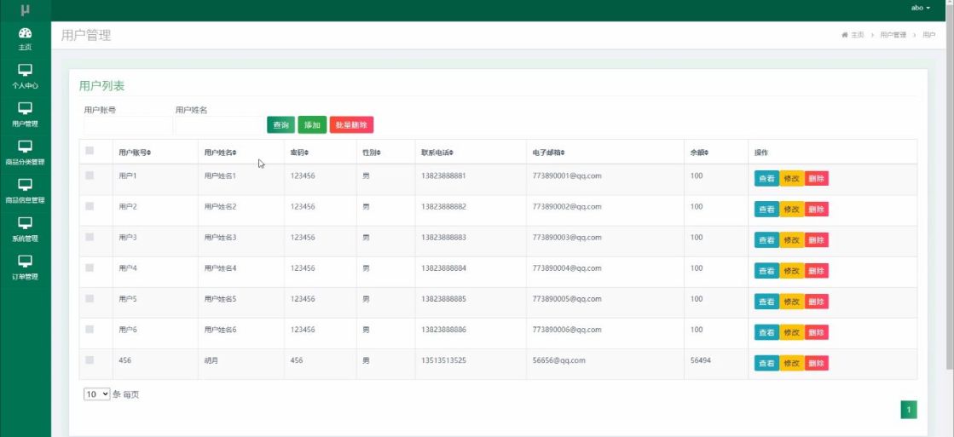Click email 773890004@qq.com cell
954x437 pixels.
[566, 268]
